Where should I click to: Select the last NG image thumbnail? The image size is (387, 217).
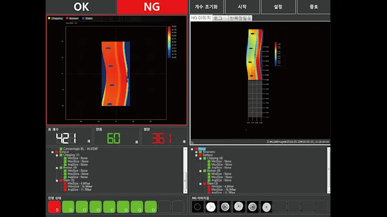click(x=265, y=207)
